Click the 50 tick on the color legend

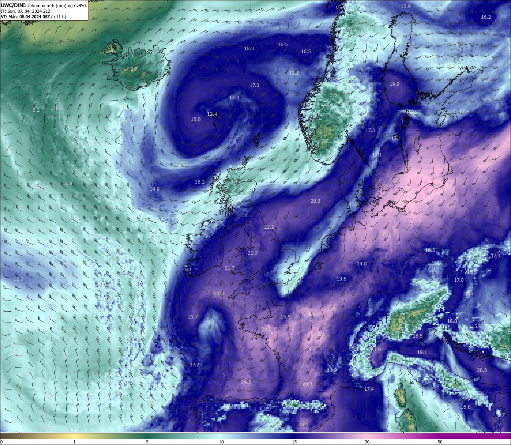pyautogui.click(x=440, y=442)
